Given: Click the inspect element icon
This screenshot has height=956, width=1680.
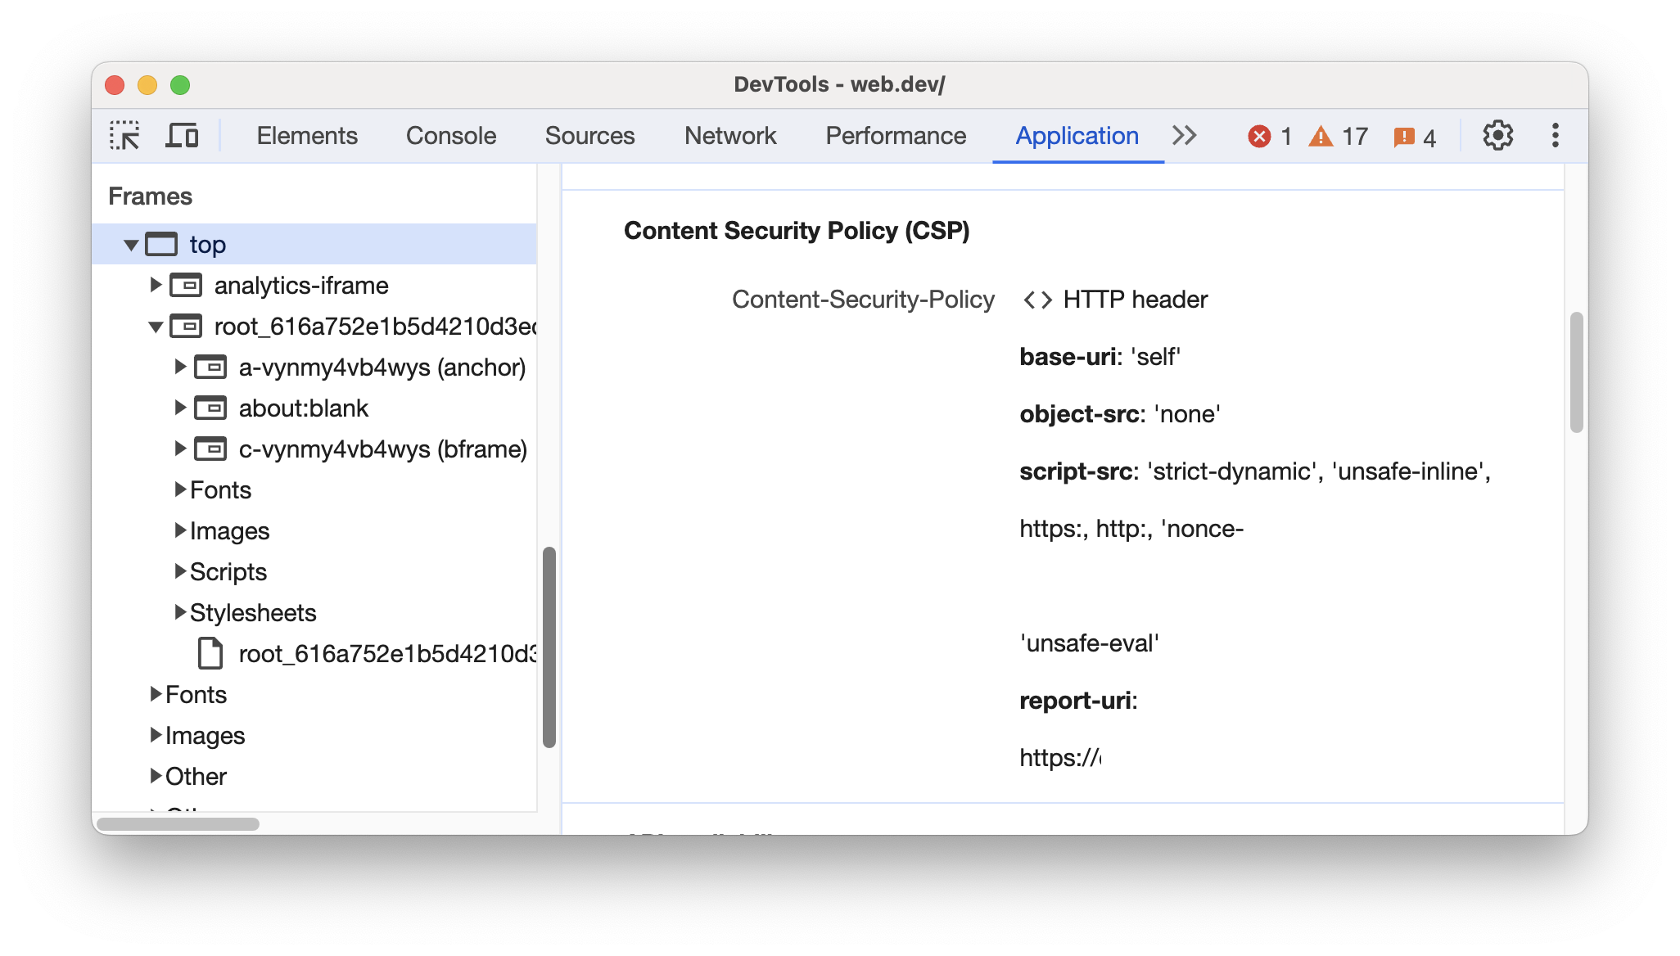Looking at the screenshot, I should [x=124, y=135].
